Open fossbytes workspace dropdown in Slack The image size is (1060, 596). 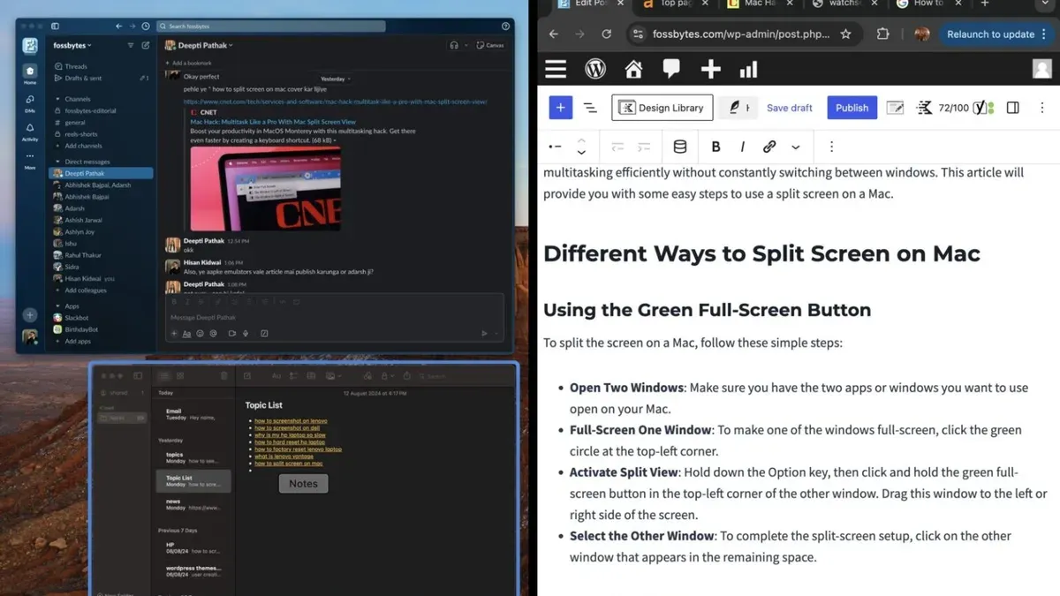point(72,45)
